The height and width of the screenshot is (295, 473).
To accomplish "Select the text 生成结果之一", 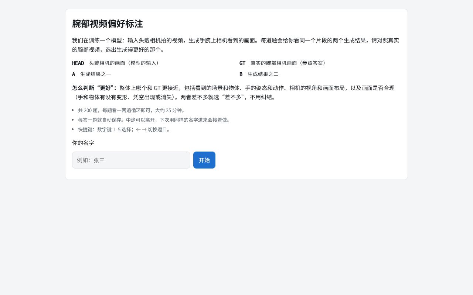I will [x=96, y=74].
